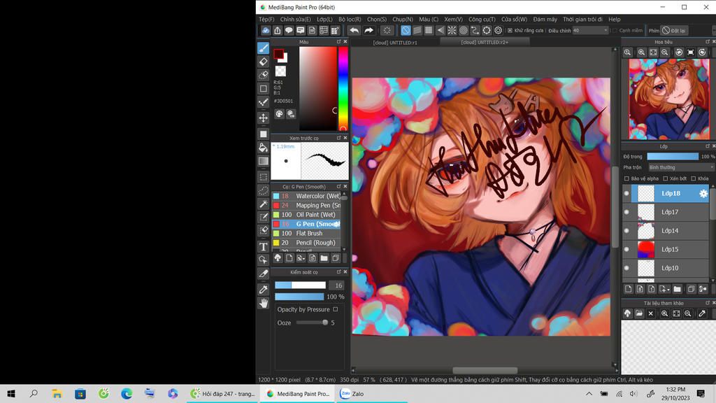Zoom in on the navigator panel

(x=642, y=52)
